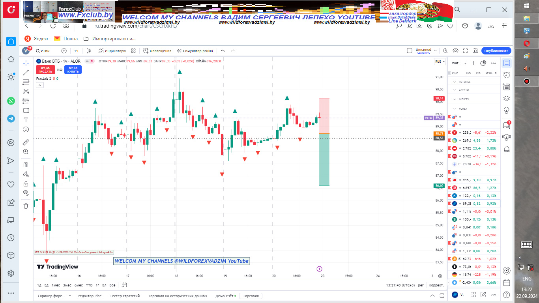This screenshot has height=303, width=539.
Task: Click the blue КУПИТЬ 89,35 button
Action: click(x=73, y=69)
